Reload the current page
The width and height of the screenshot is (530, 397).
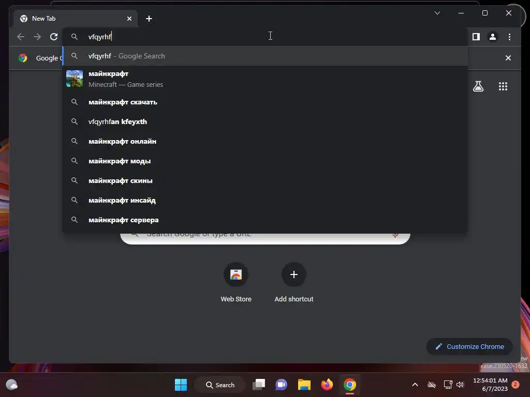[54, 37]
